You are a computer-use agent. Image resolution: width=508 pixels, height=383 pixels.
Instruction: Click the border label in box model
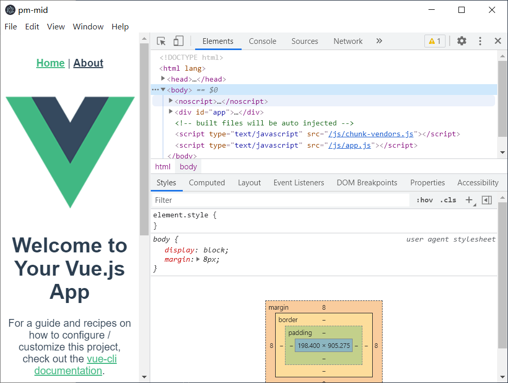[288, 320]
